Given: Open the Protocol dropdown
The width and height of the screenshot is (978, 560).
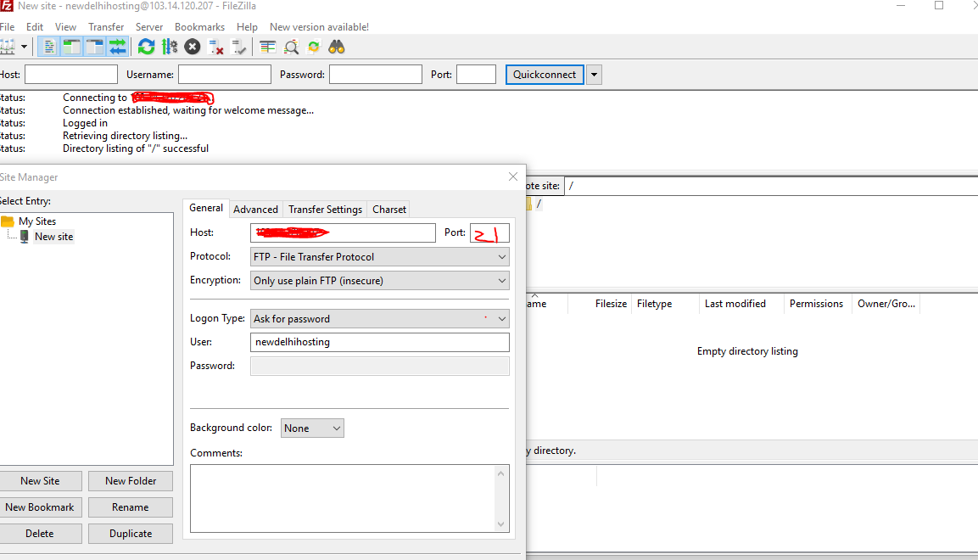Looking at the screenshot, I should point(501,256).
